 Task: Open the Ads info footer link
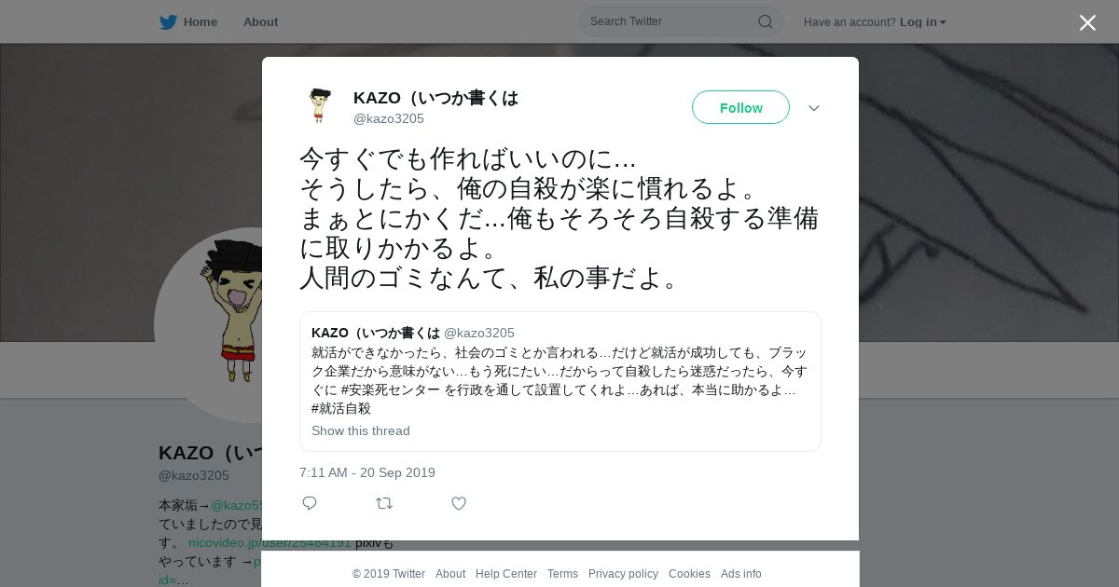(x=741, y=574)
